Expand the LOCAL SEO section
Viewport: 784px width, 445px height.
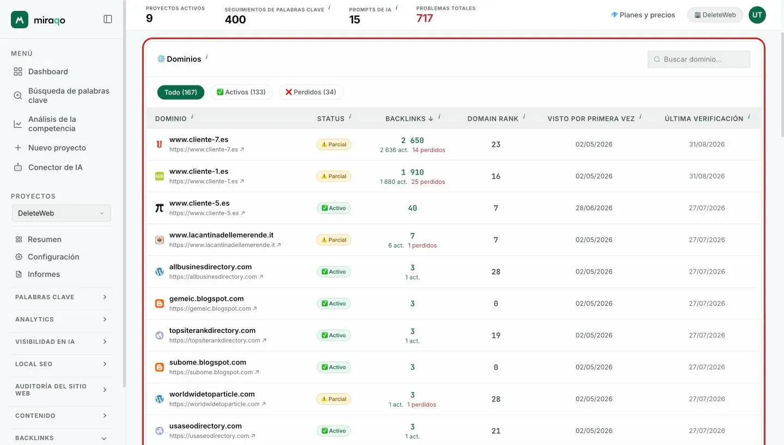click(x=62, y=364)
